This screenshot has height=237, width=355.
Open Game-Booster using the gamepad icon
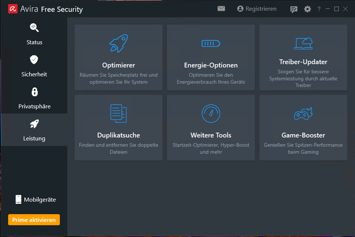click(303, 114)
